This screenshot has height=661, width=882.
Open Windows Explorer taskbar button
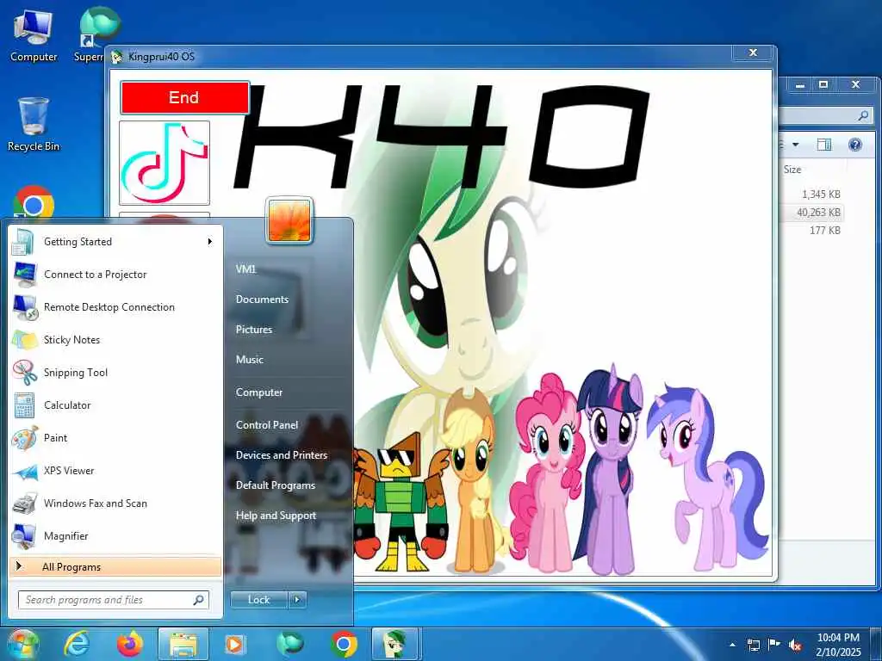[183, 644]
